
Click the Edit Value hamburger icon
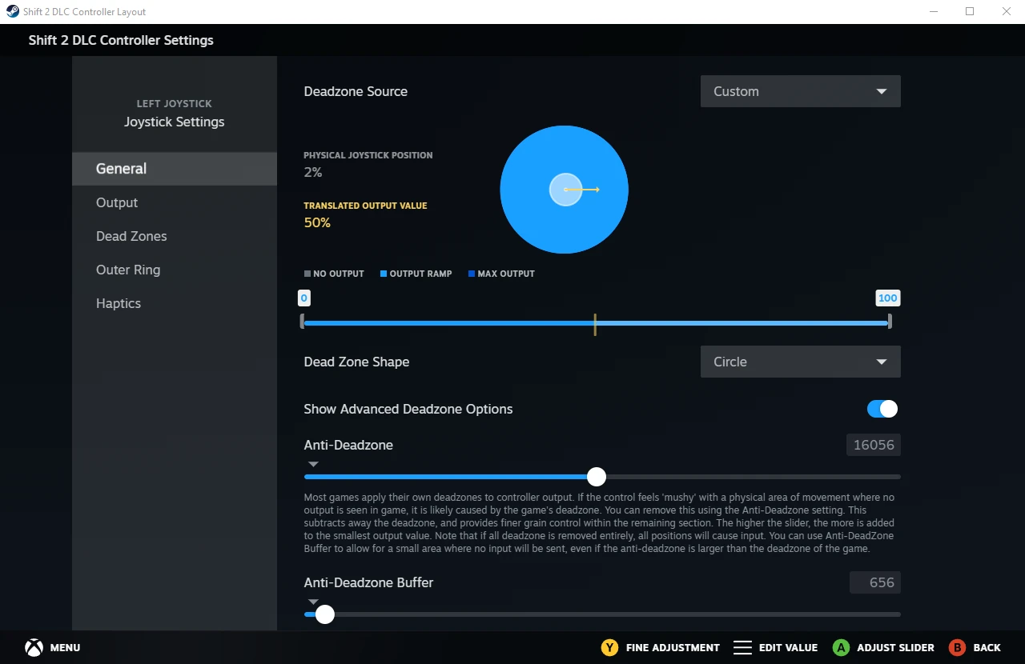[742, 647]
